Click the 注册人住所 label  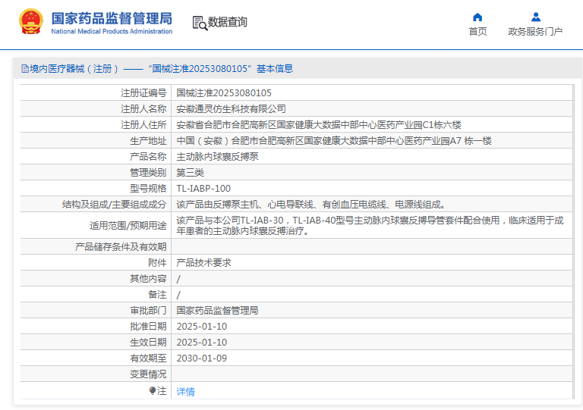pos(143,125)
